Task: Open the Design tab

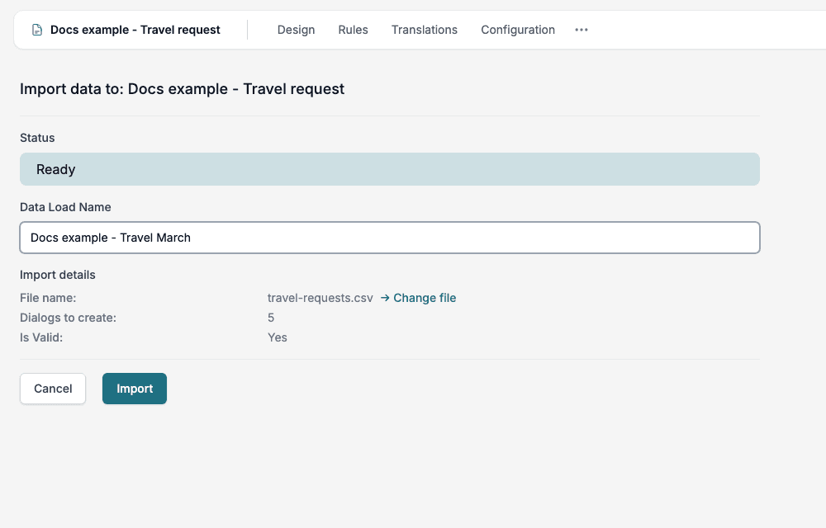Action: click(296, 30)
